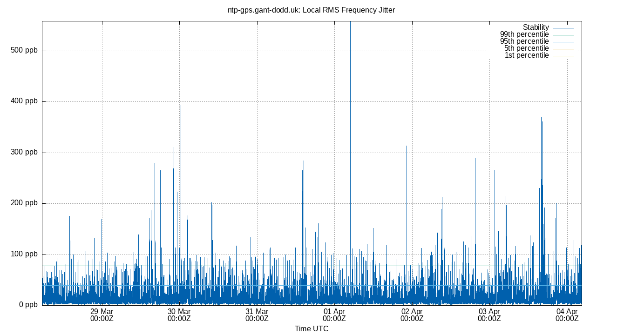
Task: Click the 01 Apr 00:00Z tick label
Action: click(334, 315)
